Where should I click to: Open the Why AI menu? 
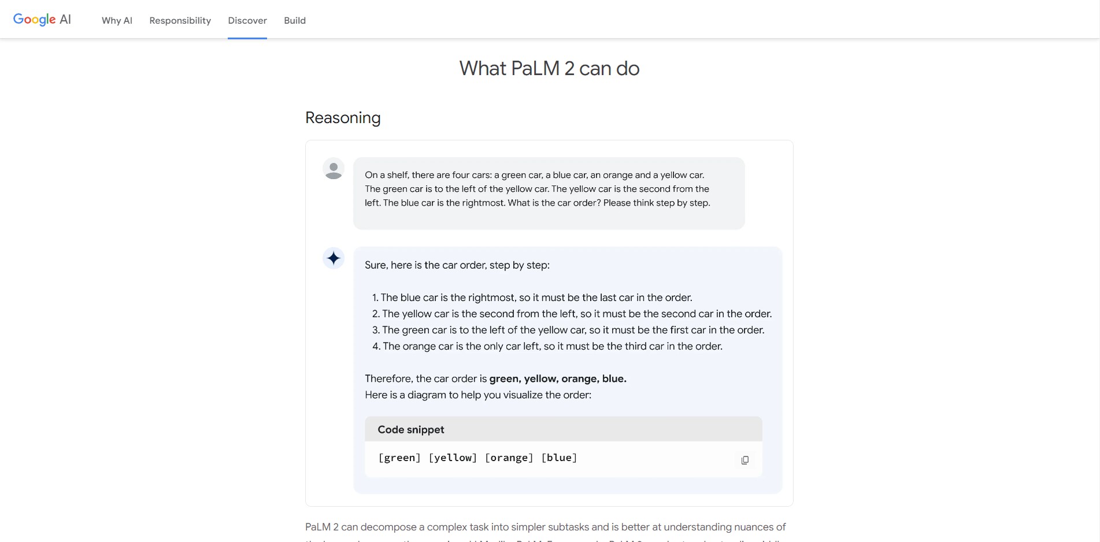(x=117, y=20)
